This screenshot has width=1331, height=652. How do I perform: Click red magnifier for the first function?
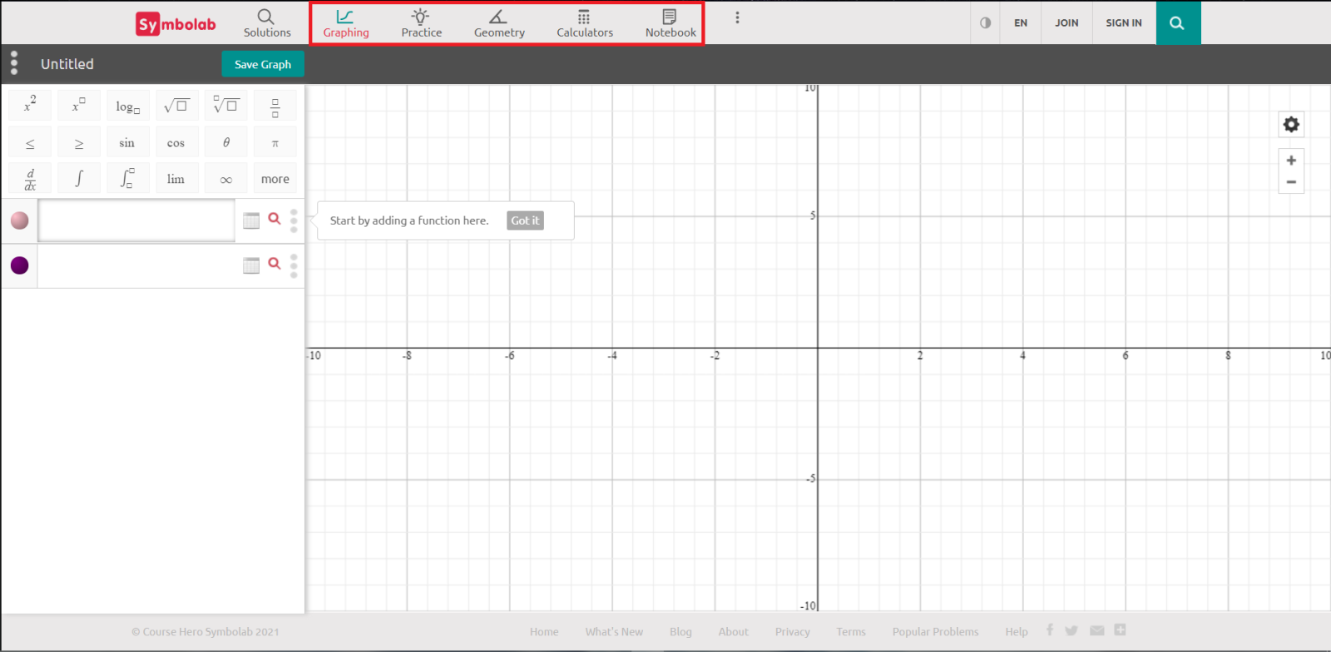[275, 219]
